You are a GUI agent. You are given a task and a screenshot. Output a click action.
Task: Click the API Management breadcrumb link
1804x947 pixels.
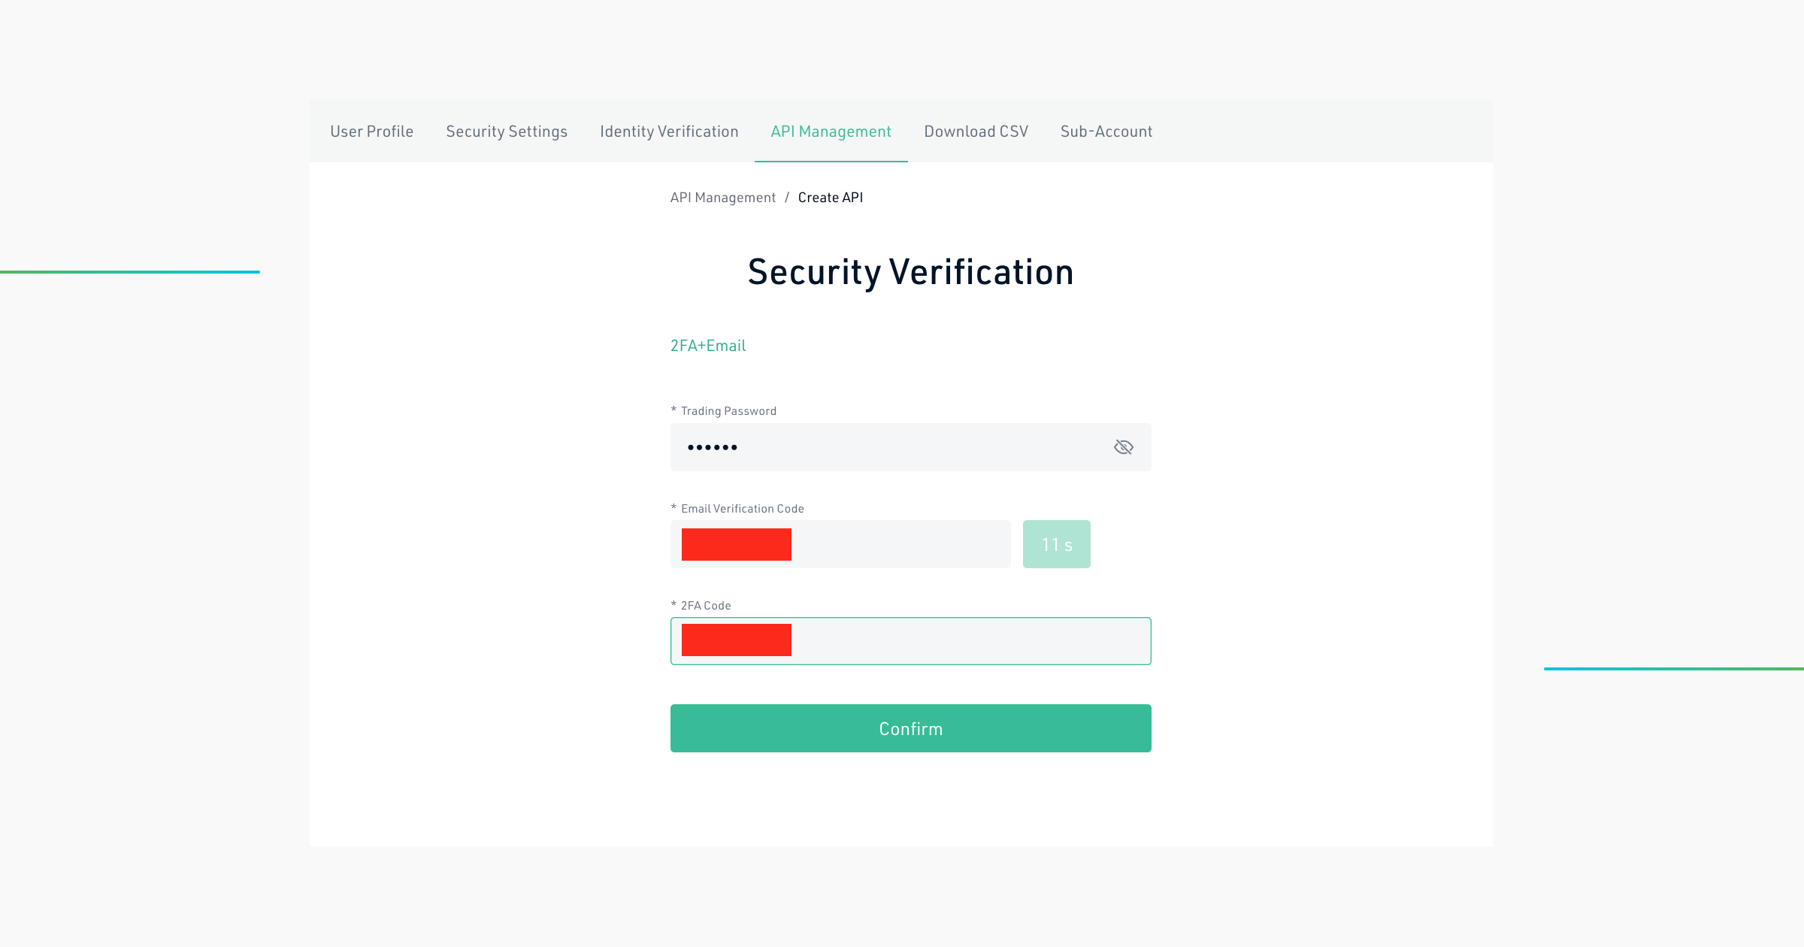(722, 197)
